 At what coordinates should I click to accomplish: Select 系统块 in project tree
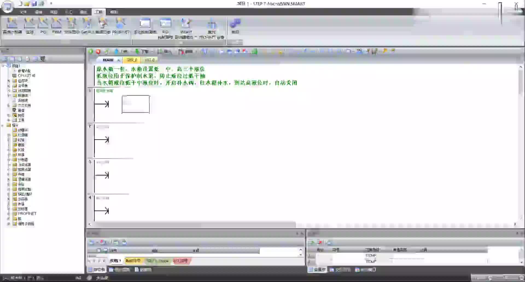(x=21, y=100)
